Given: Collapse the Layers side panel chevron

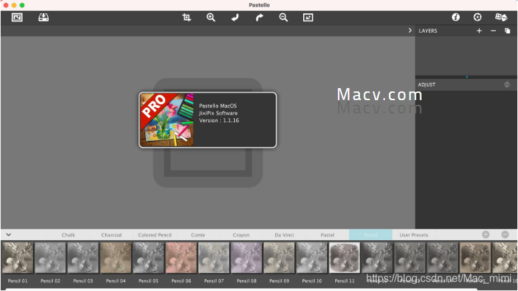Looking at the screenshot, I should point(410,30).
